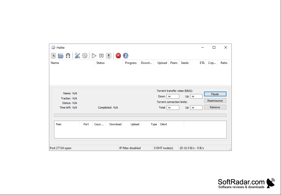Sort peer list by the Port column header
281x195 pixels.
[x=86, y=124]
